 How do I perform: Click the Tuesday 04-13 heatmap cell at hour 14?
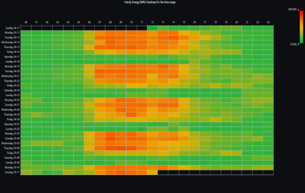point(173,37)
